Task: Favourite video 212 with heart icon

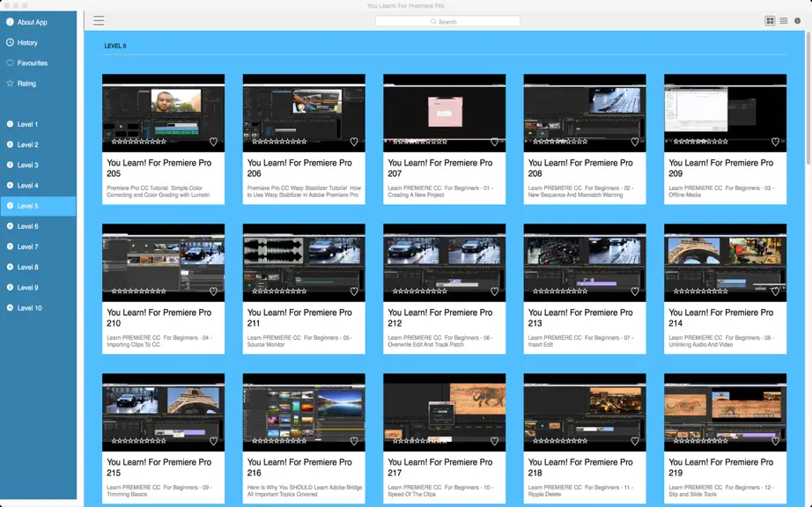Action: (495, 291)
